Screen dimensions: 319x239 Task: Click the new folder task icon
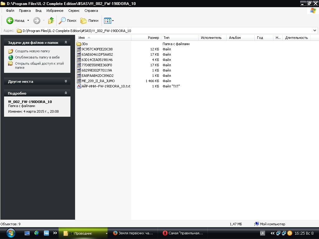coord(11,51)
